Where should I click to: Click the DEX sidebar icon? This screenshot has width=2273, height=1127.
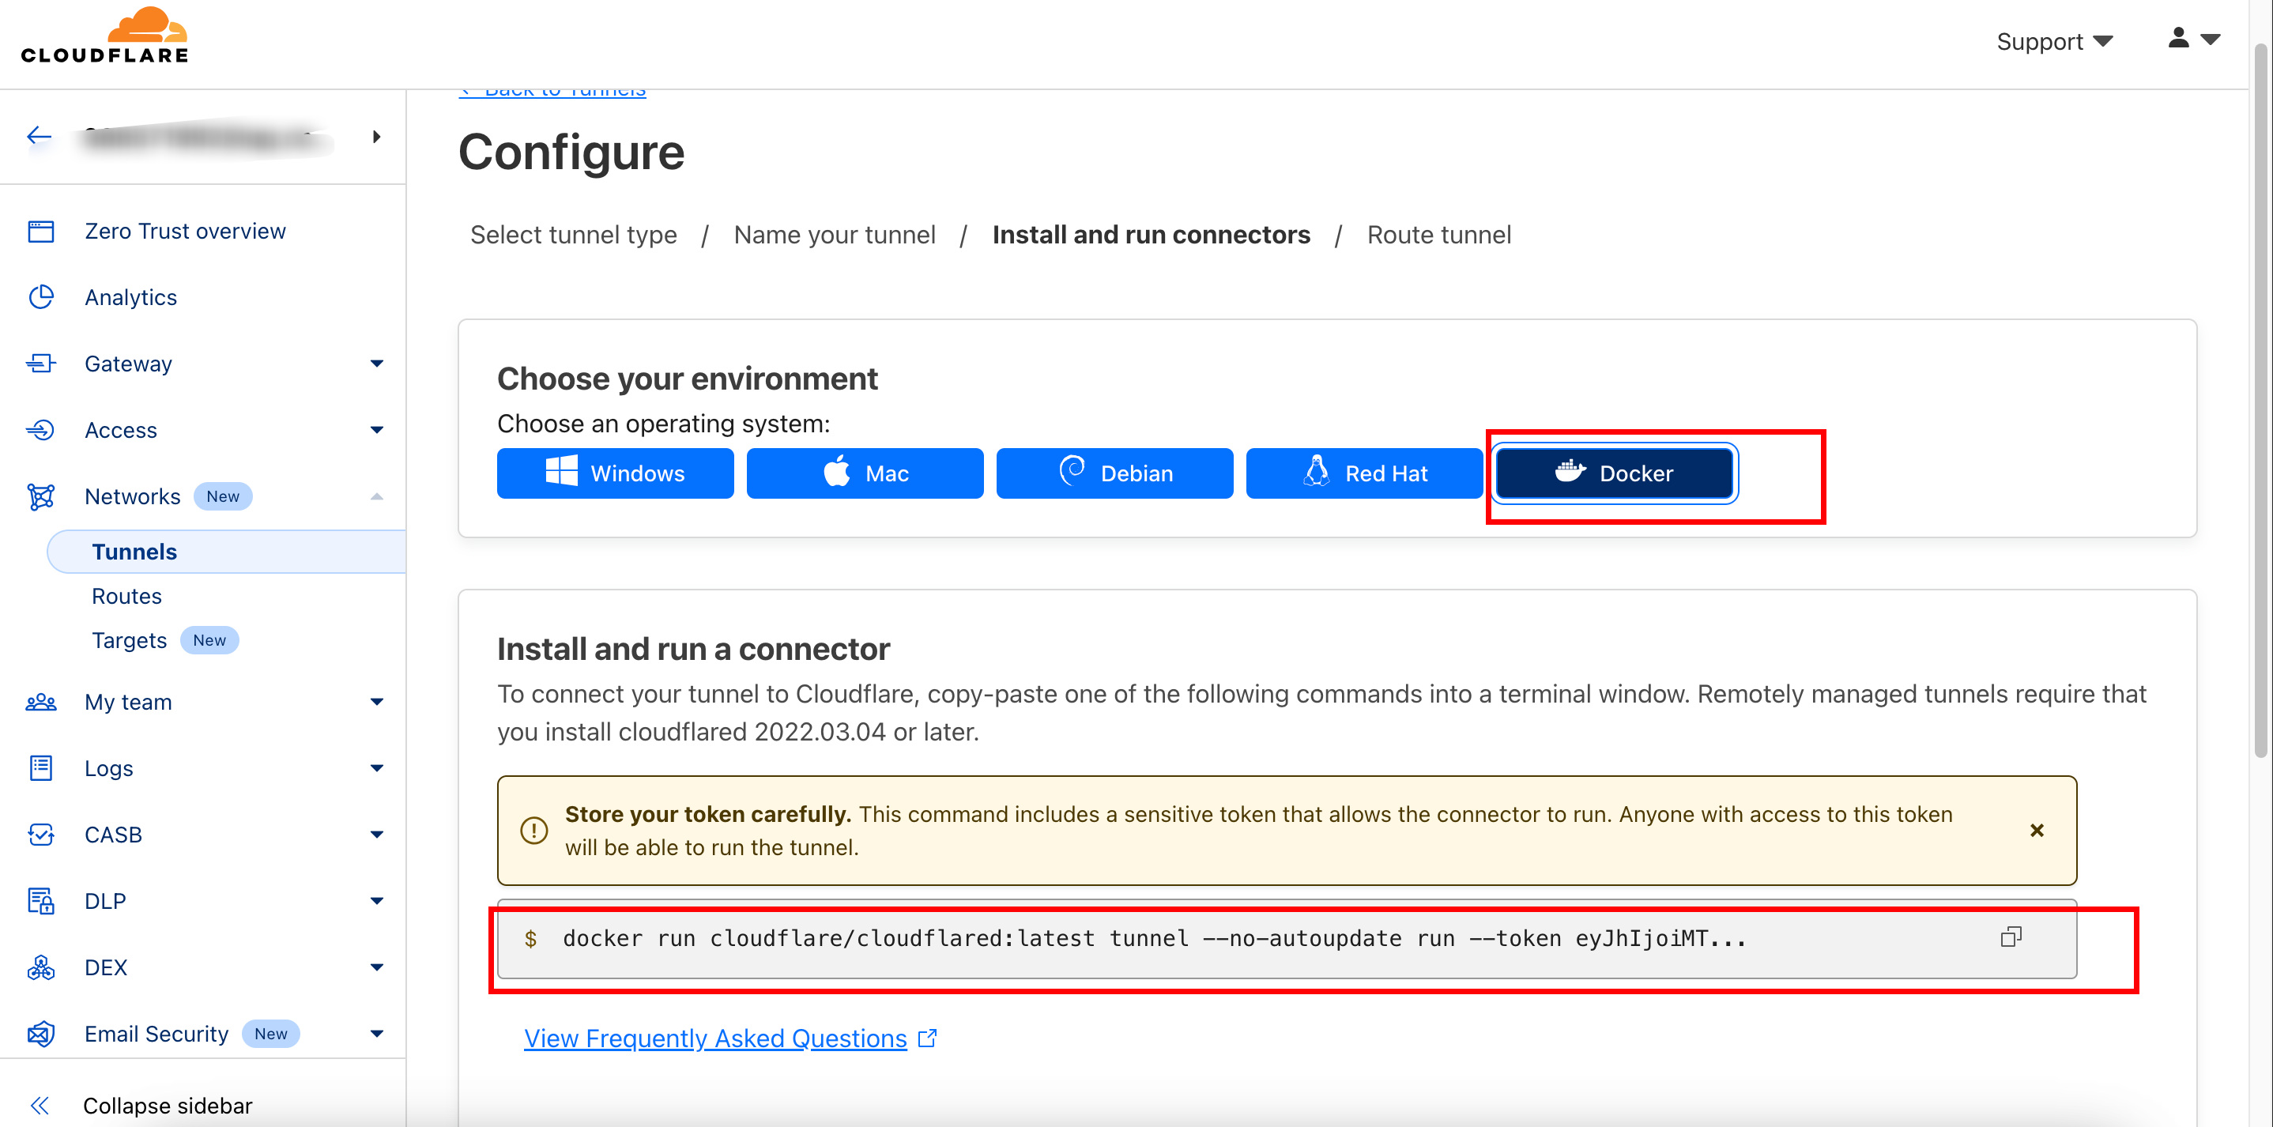[x=40, y=968]
